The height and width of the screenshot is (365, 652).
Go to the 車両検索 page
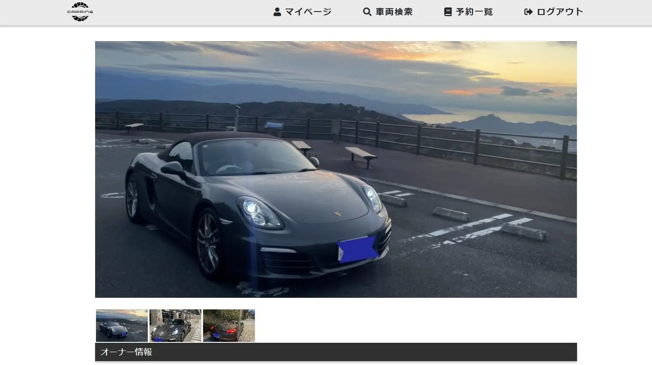pos(394,12)
